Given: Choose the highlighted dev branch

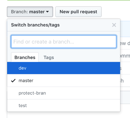Looking at the screenshot, I should (64, 68).
